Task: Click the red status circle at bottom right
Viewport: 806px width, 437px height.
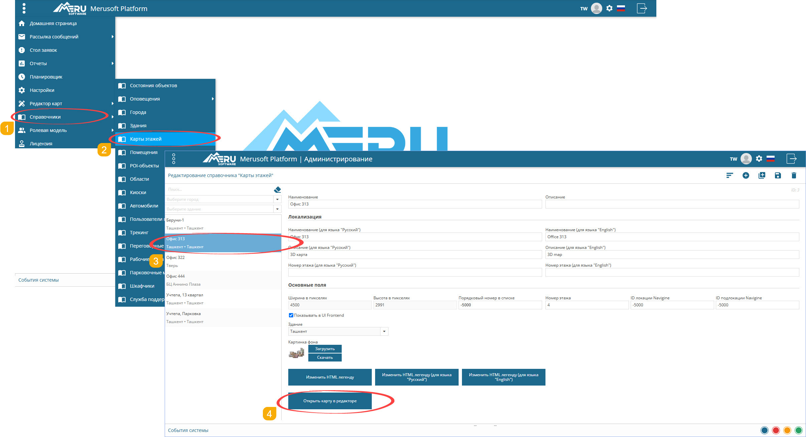Action: point(776,430)
